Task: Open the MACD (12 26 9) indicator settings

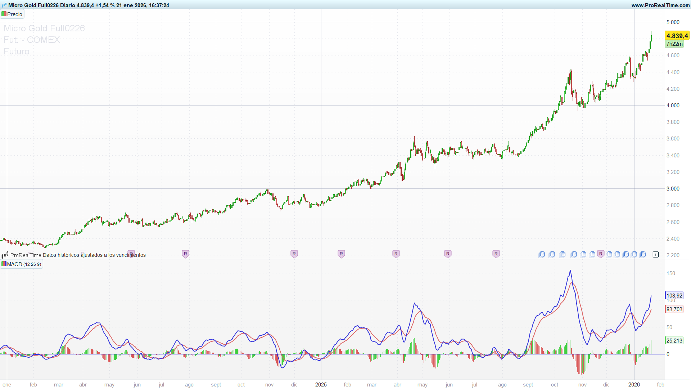Action: 22,264
